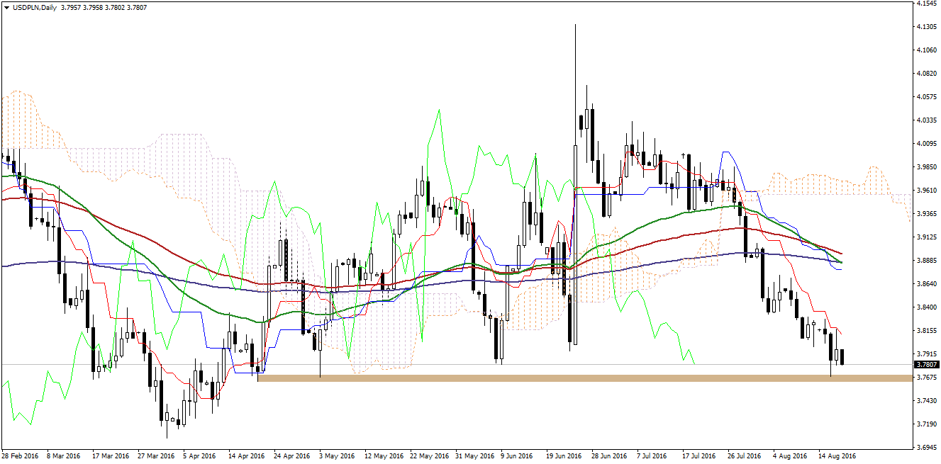Click the 8 Mar 2016 date label
941x464 pixels.
[65, 456]
